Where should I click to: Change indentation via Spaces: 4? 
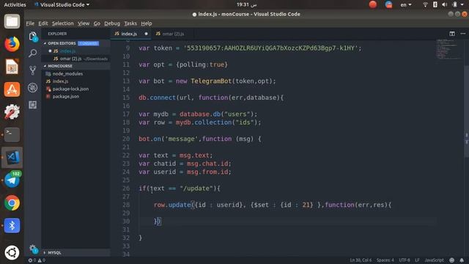pos(385,260)
